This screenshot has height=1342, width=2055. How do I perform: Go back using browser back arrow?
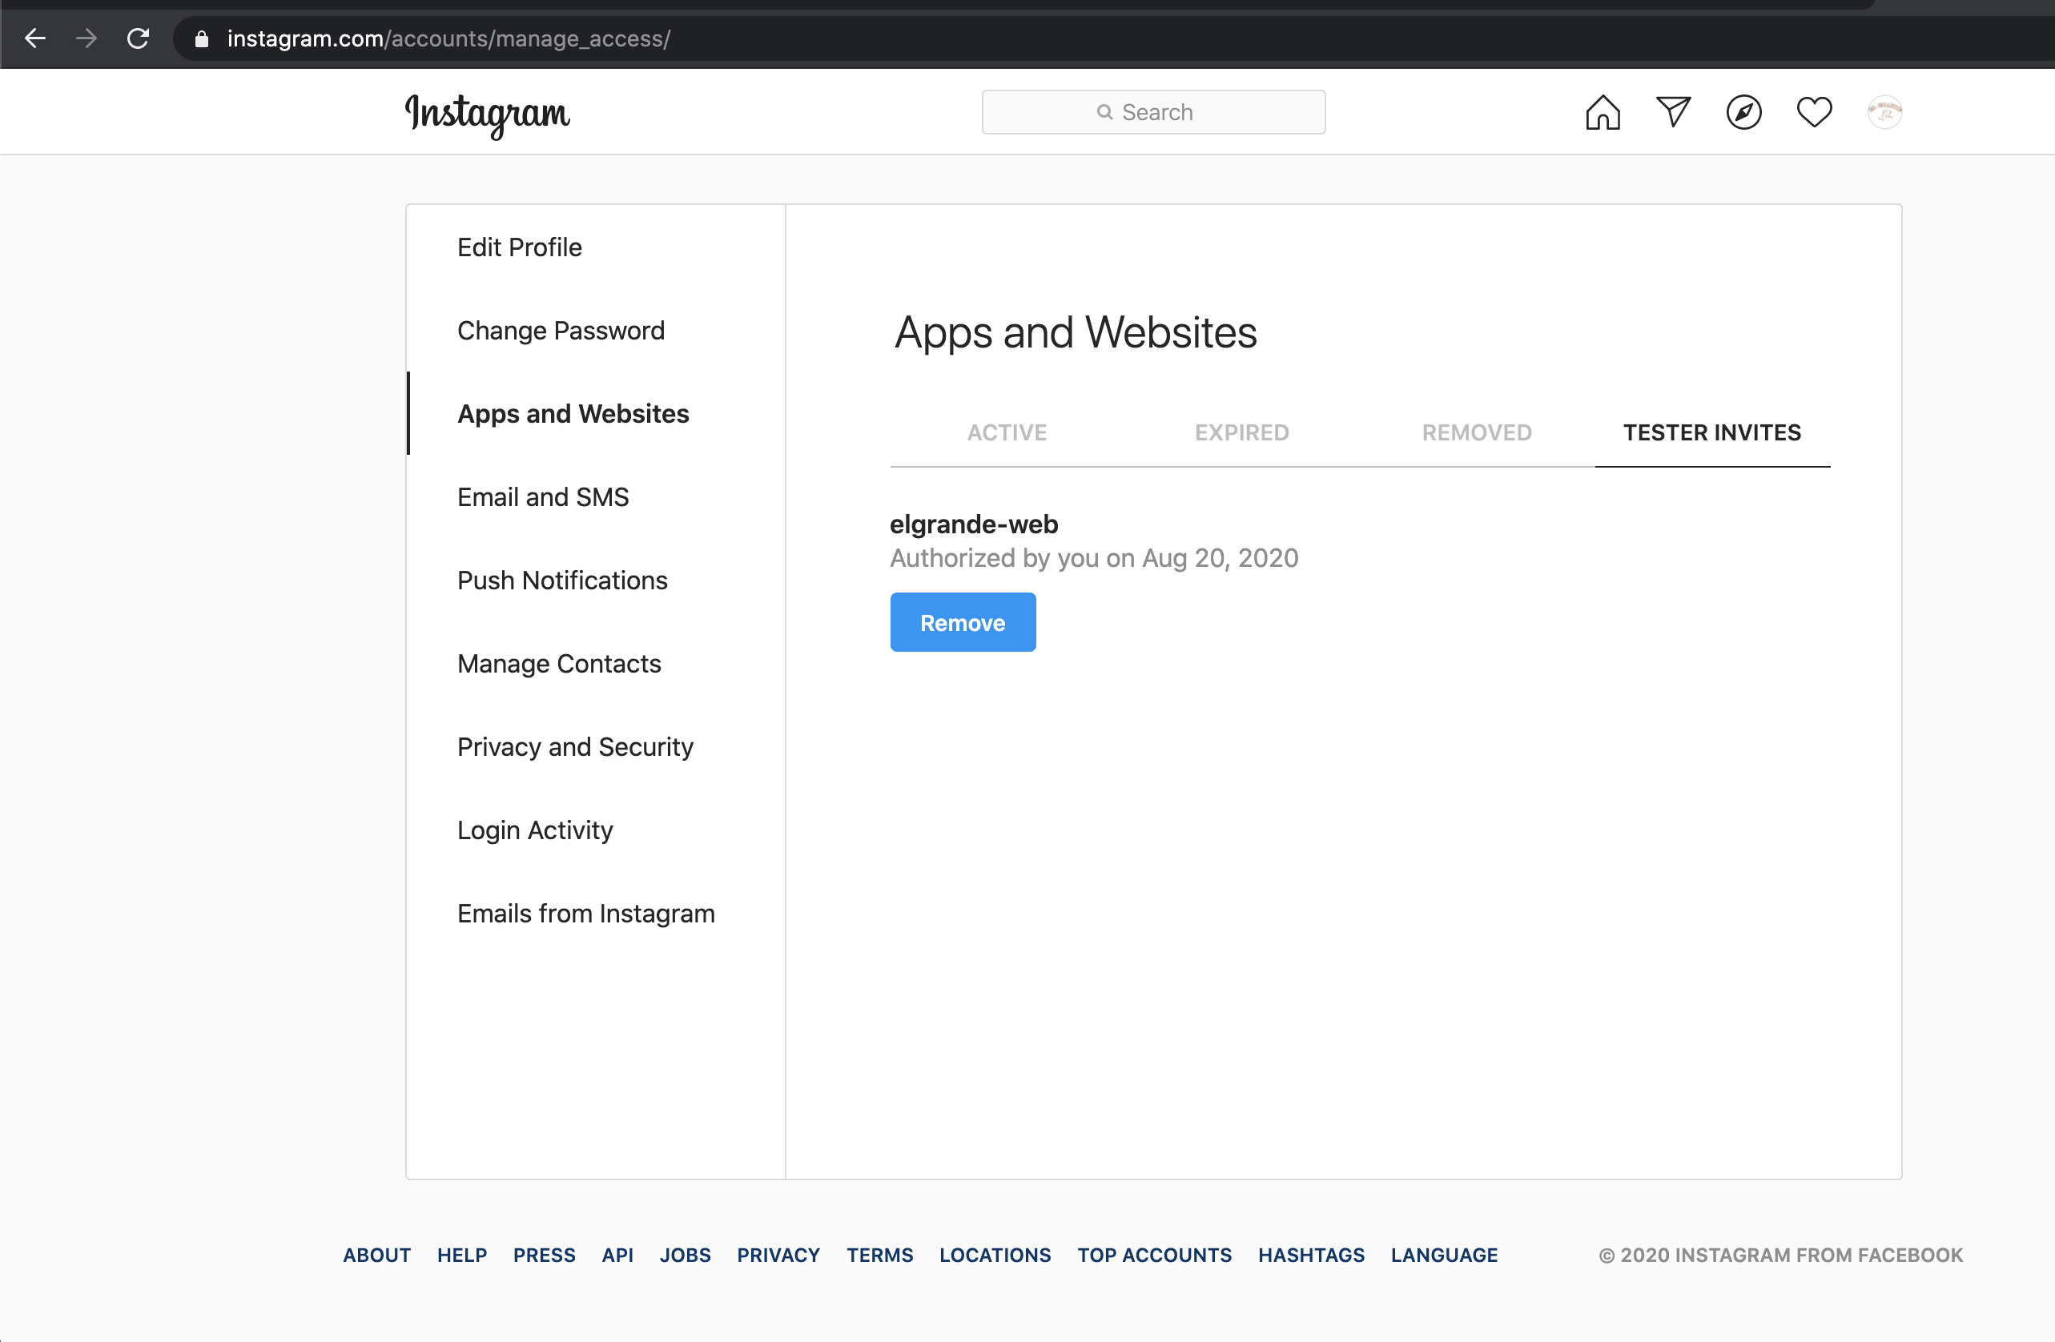(35, 38)
